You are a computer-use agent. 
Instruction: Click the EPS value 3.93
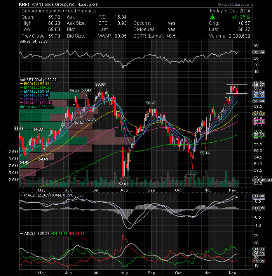point(122,23)
